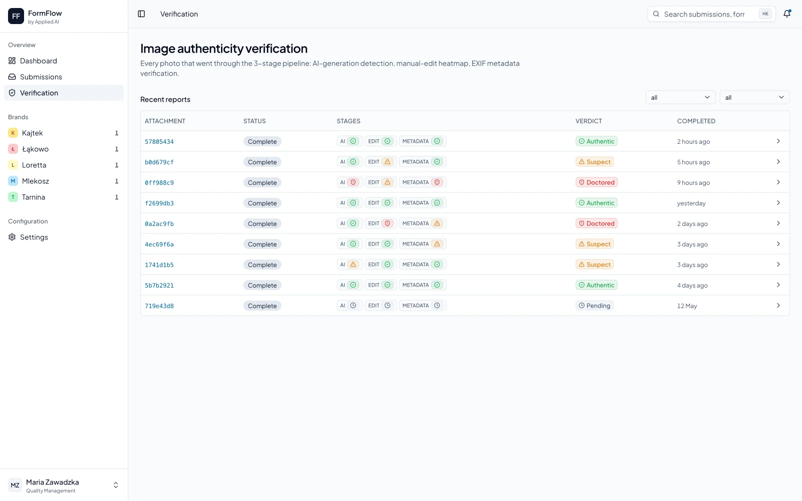This screenshot has height=501, width=802.
Task: Click the AI warning icon for 1741d1b5
Action: point(353,265)
